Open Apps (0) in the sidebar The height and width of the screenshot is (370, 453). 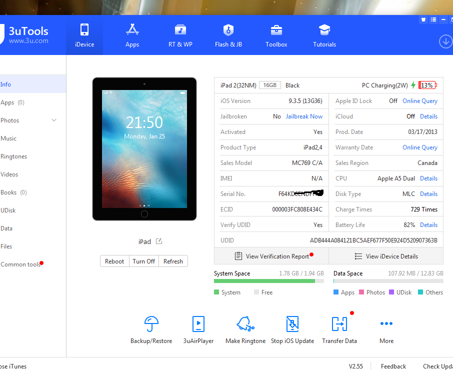pos(33,102)
